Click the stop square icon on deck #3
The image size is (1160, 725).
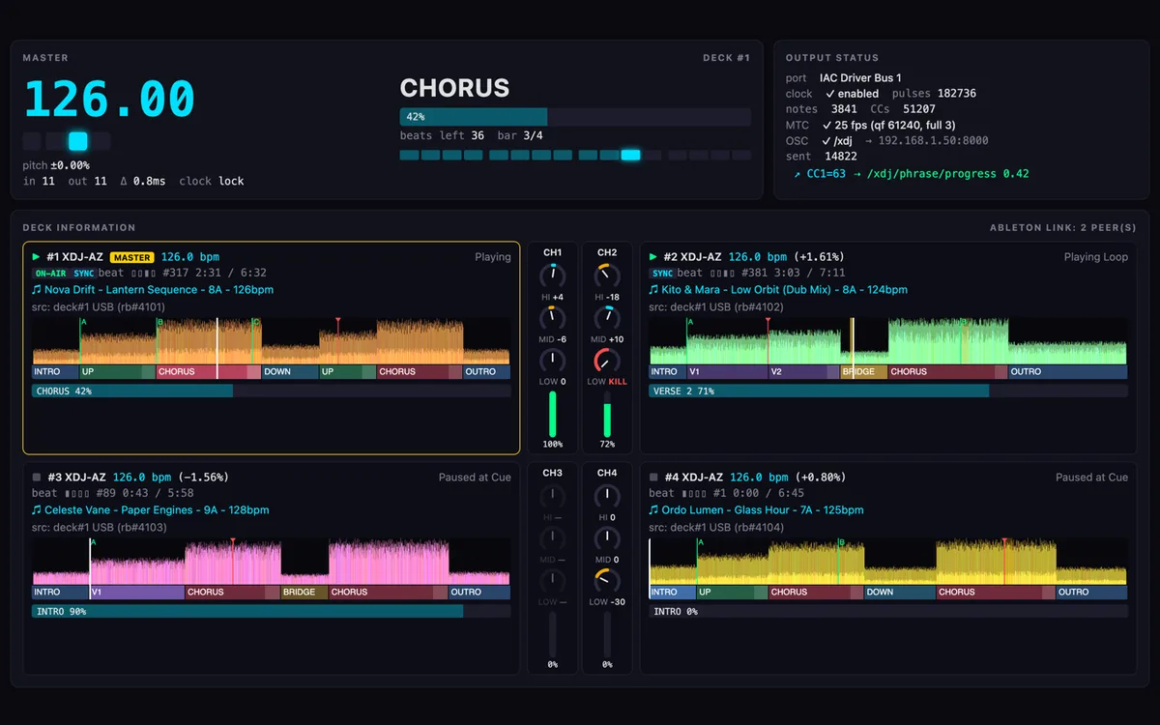[37, 478]
